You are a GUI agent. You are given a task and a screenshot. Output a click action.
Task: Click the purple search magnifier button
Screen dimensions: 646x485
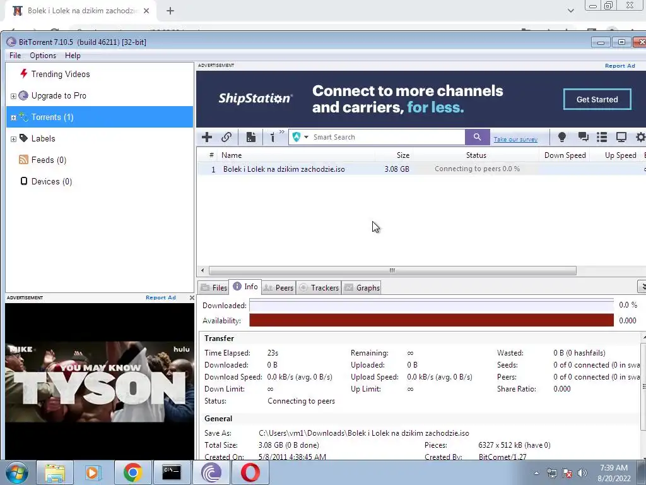477,137
